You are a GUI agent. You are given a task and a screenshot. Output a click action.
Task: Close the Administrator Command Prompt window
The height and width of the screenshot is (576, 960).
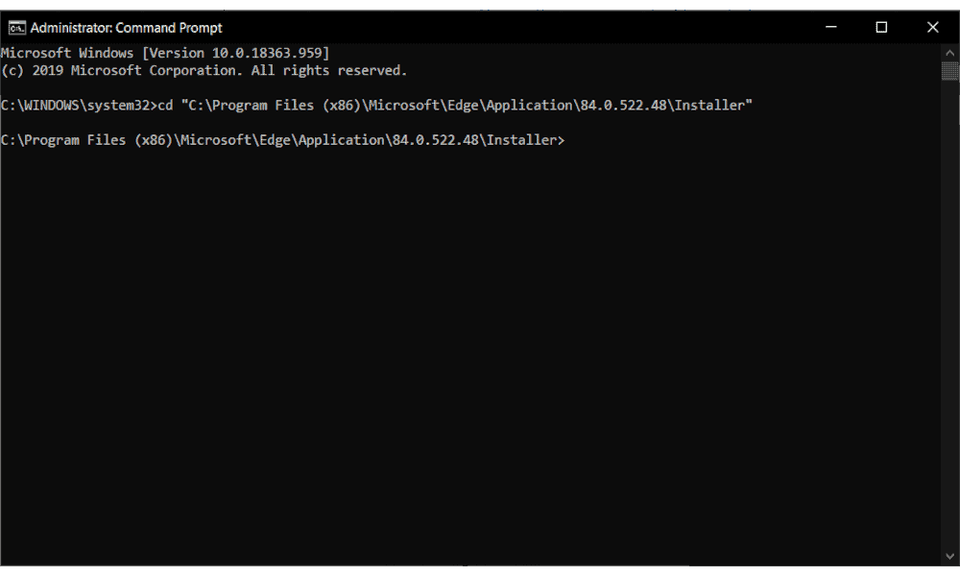tap(932, 28)
